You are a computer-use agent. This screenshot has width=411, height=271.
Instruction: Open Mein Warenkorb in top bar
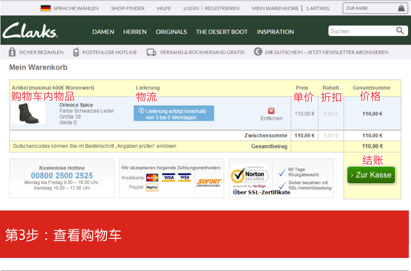click(x=275, y=8)
